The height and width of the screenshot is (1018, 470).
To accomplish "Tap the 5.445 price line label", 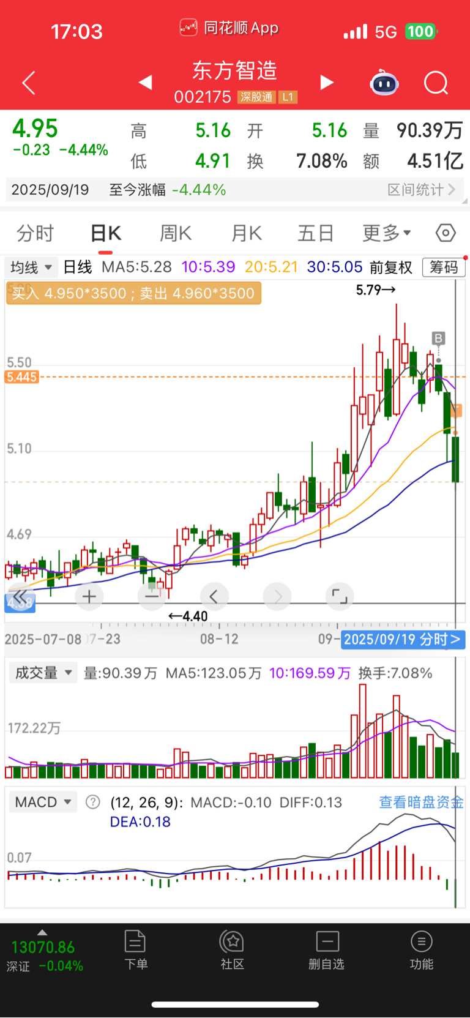I will 22,377.
